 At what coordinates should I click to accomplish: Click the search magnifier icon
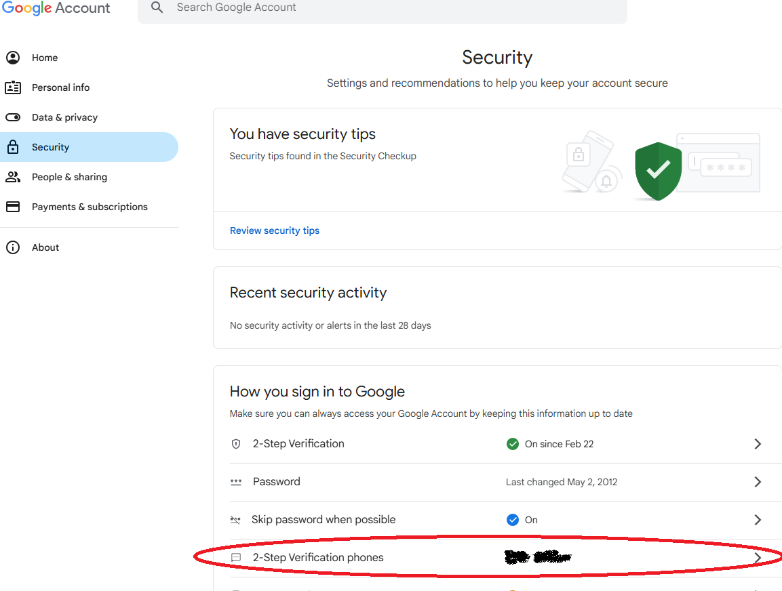157,7
